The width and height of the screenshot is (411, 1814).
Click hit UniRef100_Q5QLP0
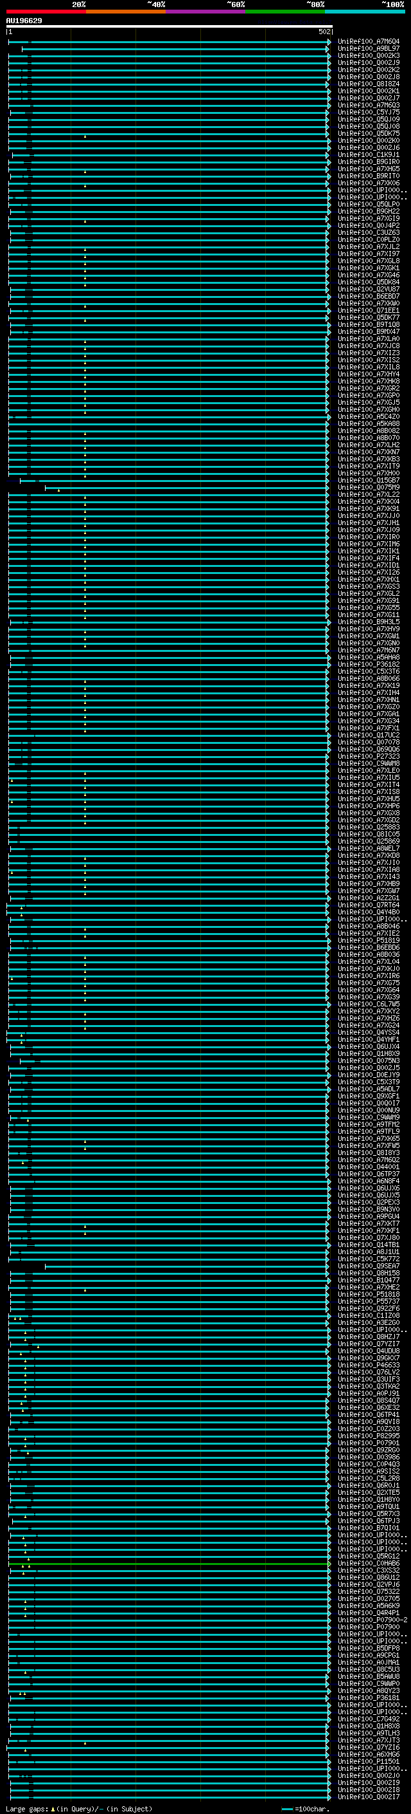368,204
